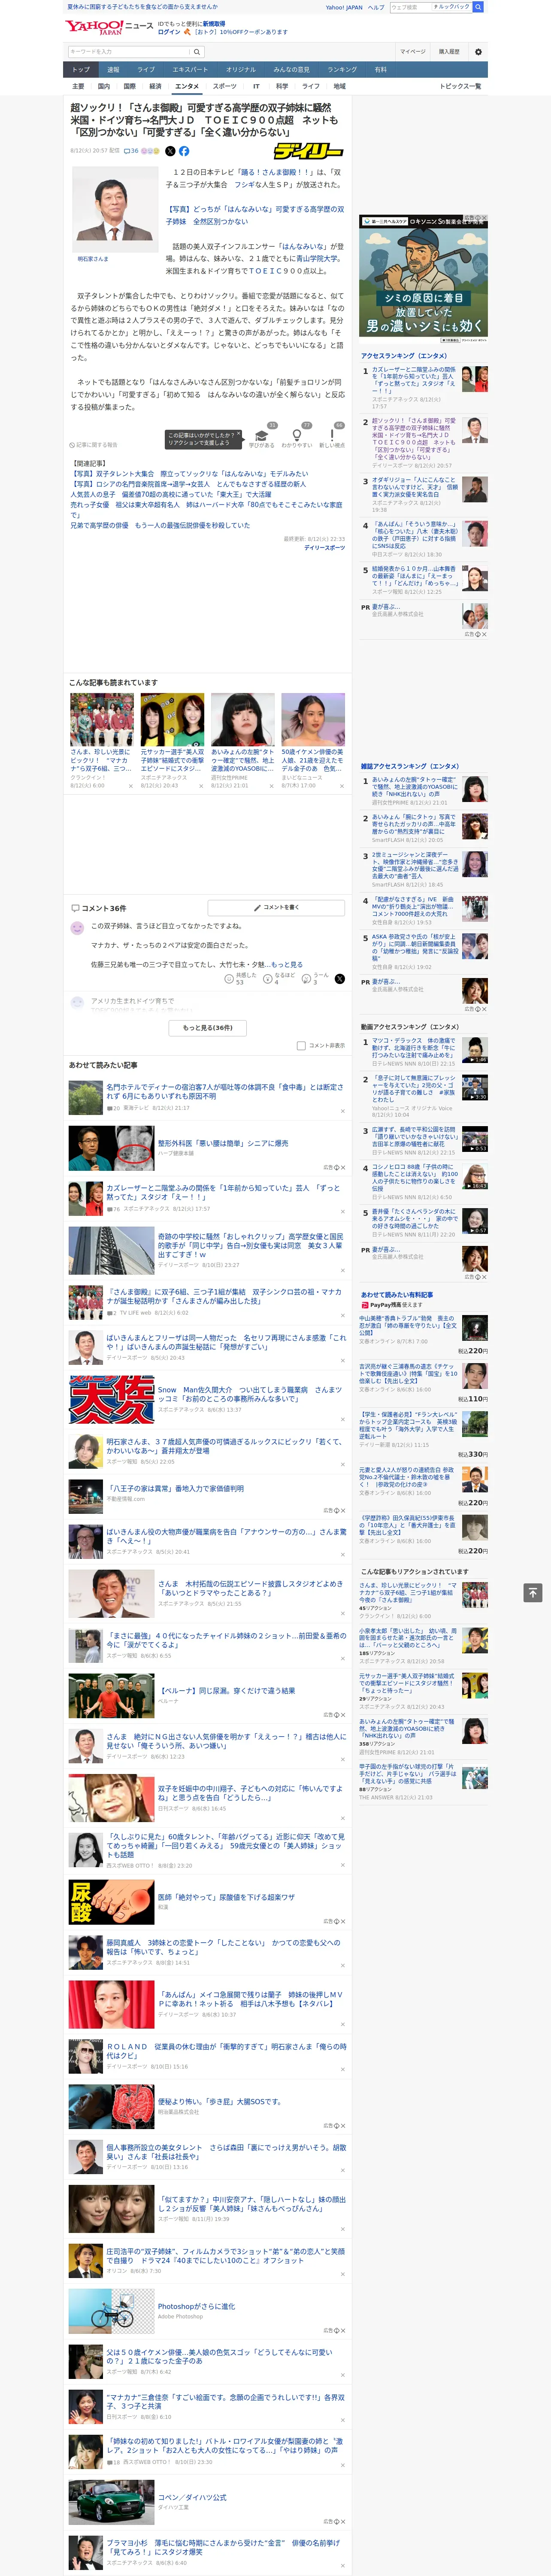Open トピックス一覧 link
The height and width of the screenshot is (2576, 551).
[460, 86]
